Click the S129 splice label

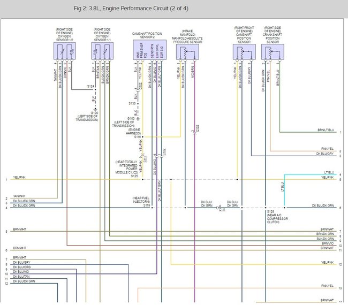pos(270,211)
